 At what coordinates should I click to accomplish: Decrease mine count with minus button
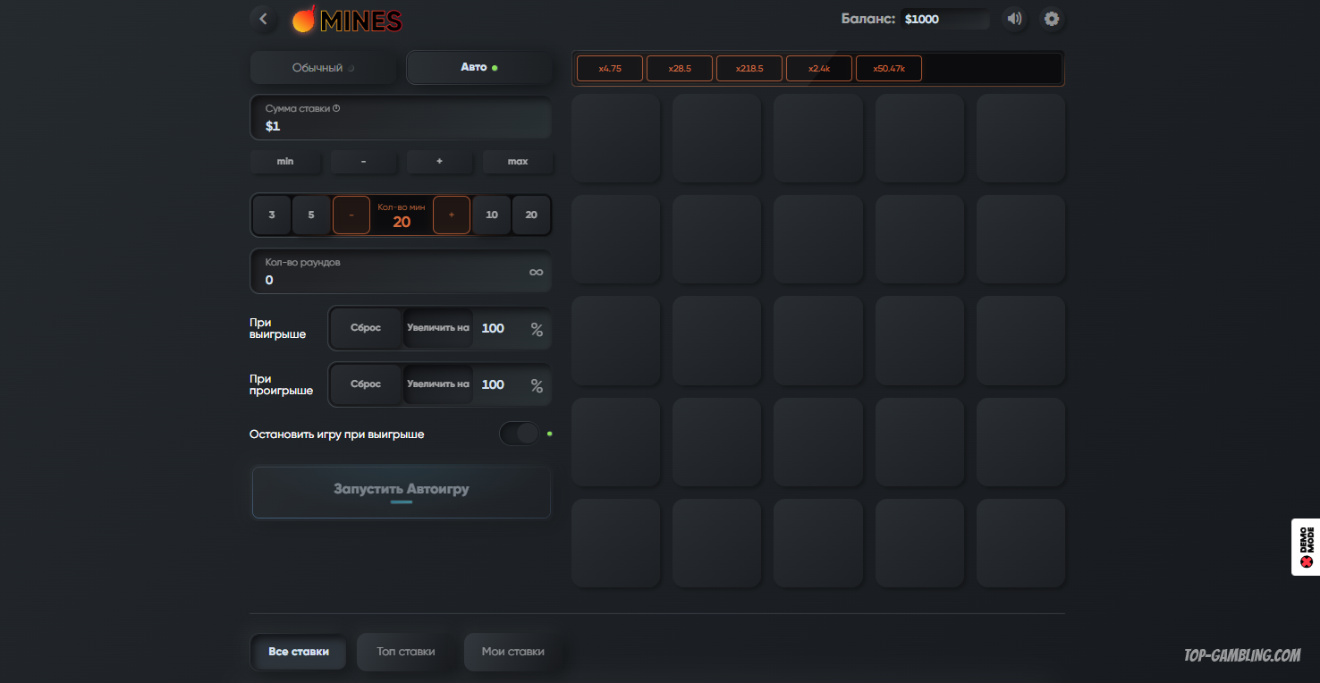(x=351, y=215)
